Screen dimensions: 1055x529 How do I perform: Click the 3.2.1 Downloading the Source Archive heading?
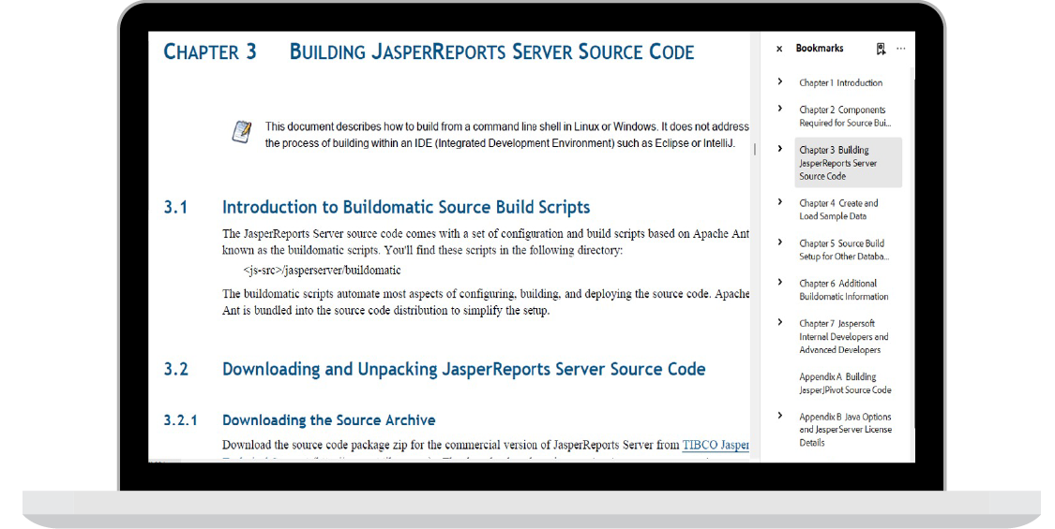299,420
